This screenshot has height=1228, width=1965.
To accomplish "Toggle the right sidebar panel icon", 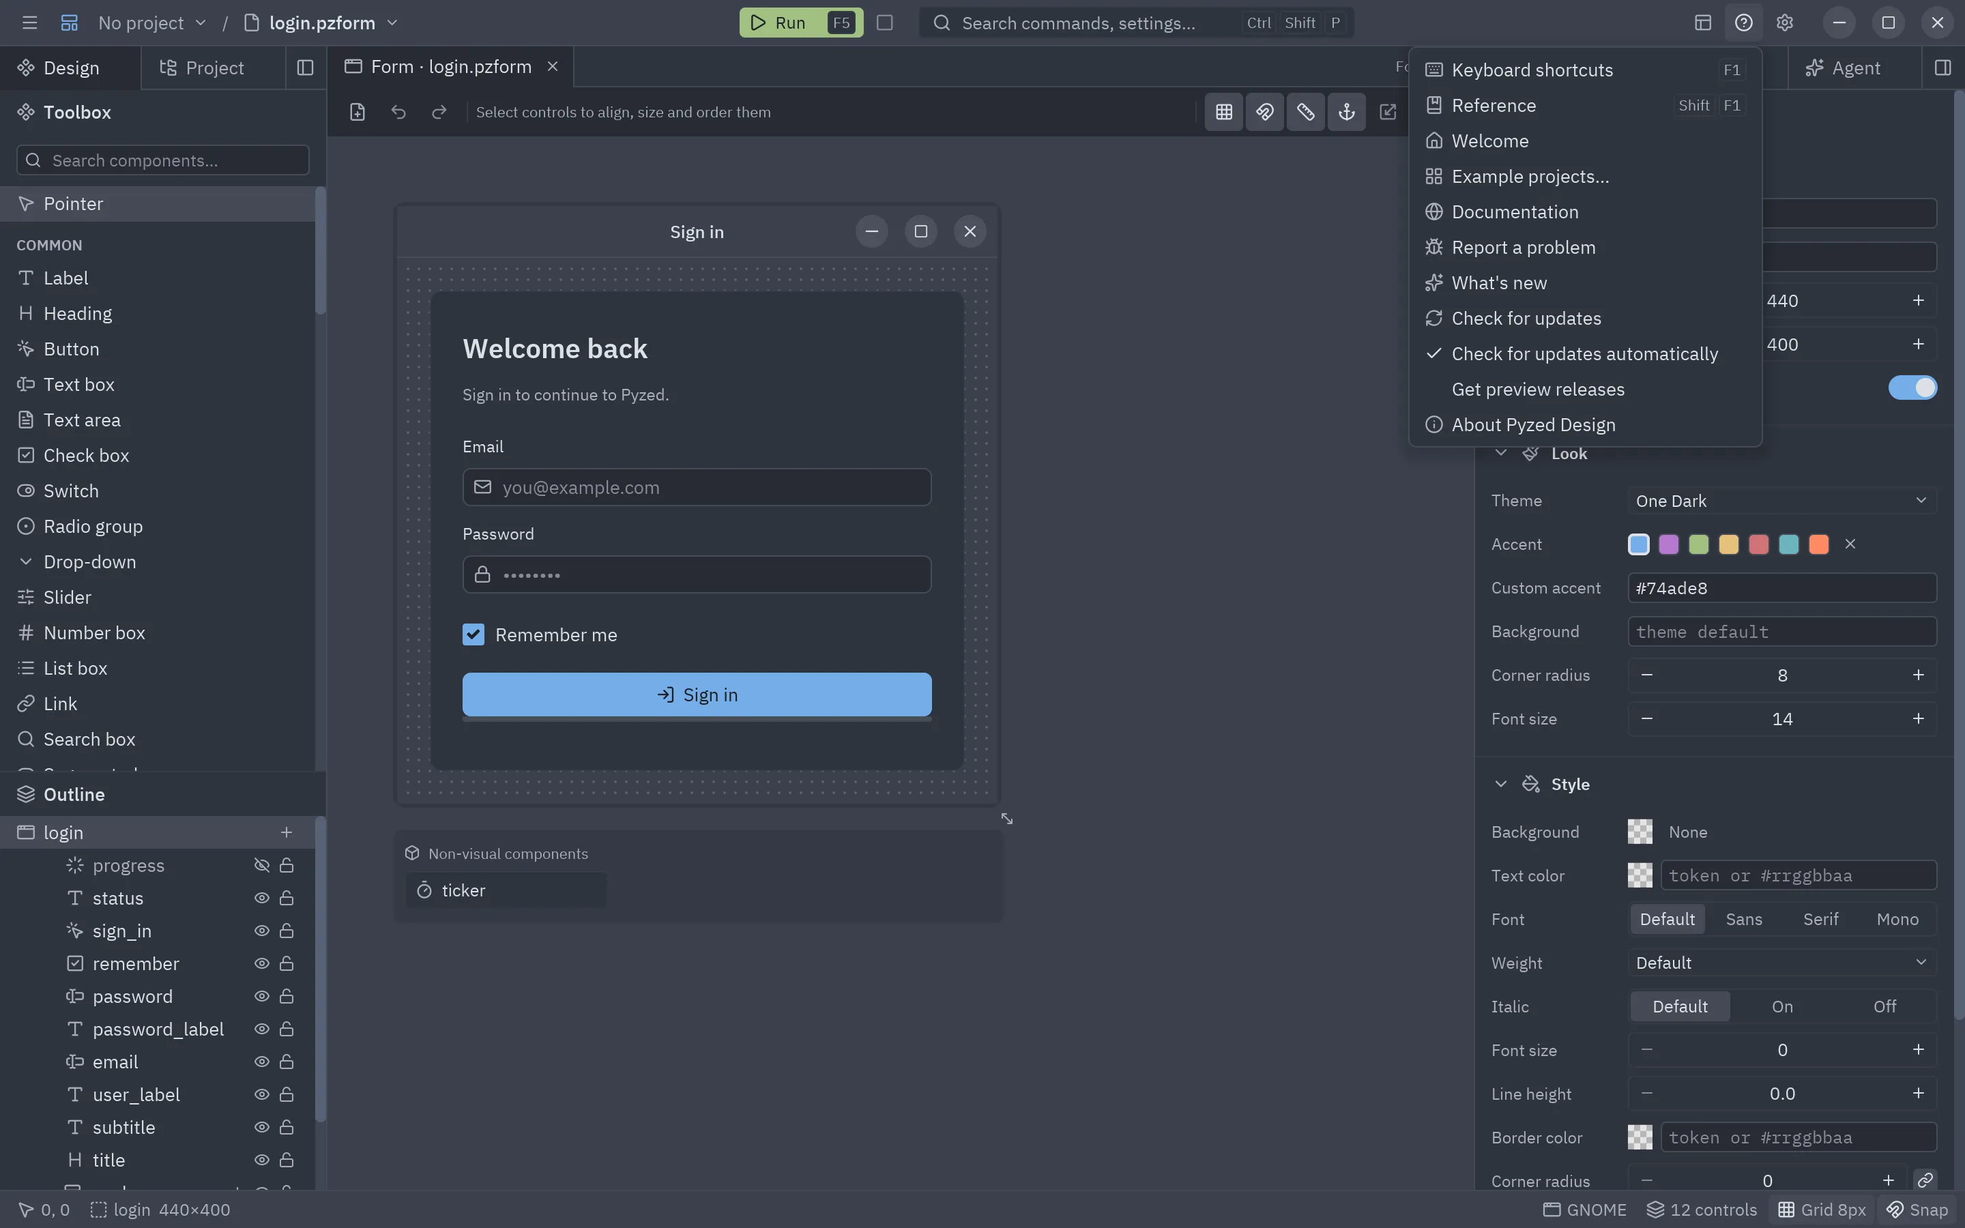I will click(1942, 68).
